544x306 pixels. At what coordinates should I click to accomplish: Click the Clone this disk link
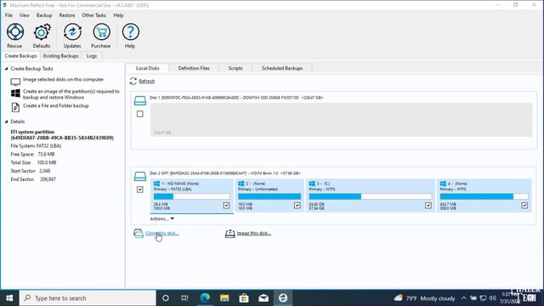(162, 233)
